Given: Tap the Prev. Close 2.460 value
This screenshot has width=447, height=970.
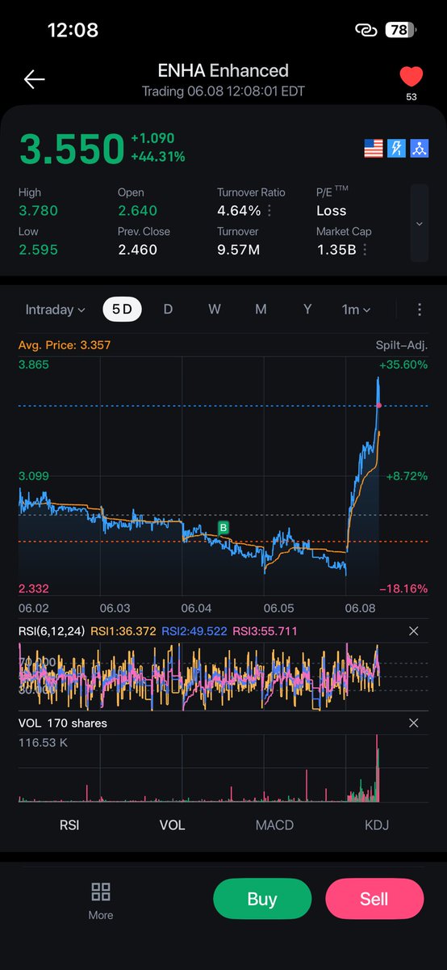Looking at the screenshot, I should click(x=138, y=250).
